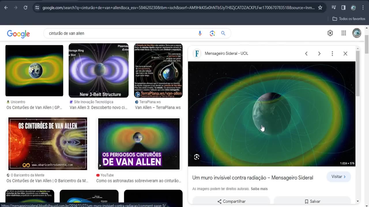Open the media control icon in toolbar
Image resolution: width=369 pixels, height=207 pixels.
tap(334, 8)
